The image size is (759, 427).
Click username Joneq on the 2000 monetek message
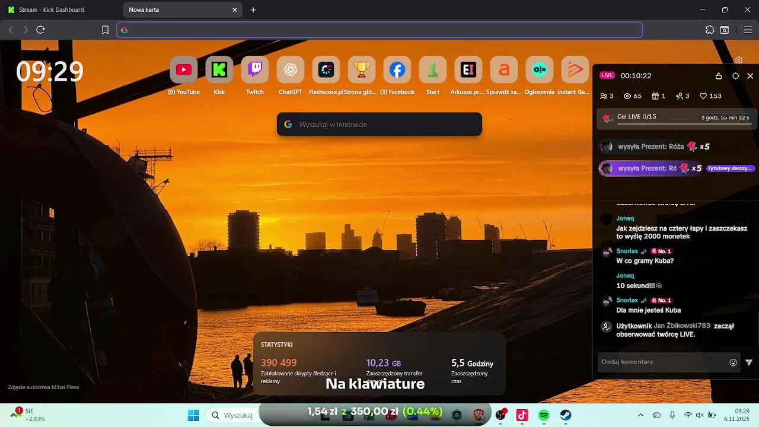[x=625, y=218]
